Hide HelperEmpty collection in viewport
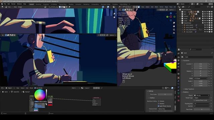Image resolution: width=214 pixels, height=120 pixels. click(207, 23)
